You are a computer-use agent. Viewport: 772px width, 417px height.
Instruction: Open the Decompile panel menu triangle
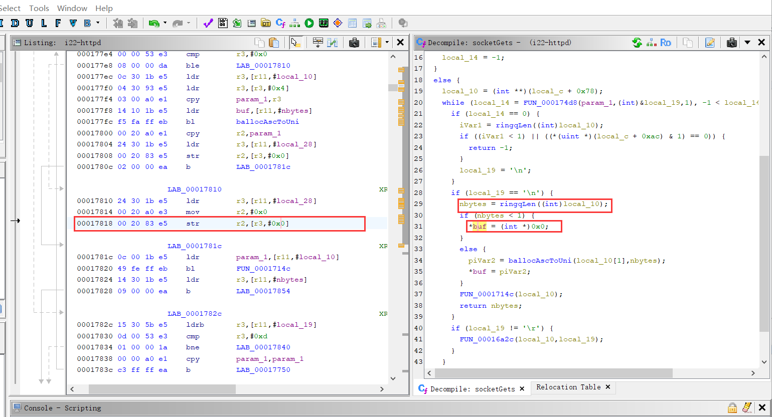[x=747, y=43]
